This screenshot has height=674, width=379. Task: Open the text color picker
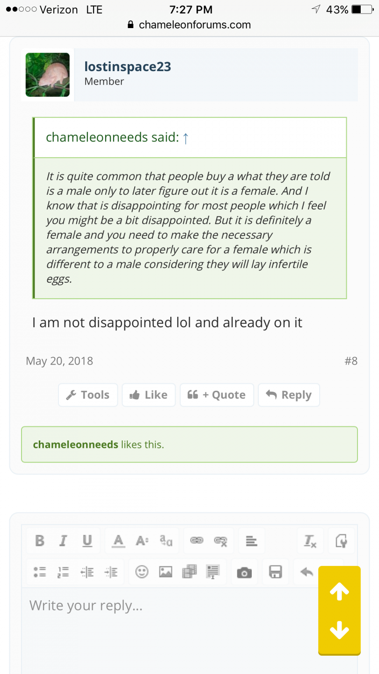pyautogui.click(x=118, y=541)
